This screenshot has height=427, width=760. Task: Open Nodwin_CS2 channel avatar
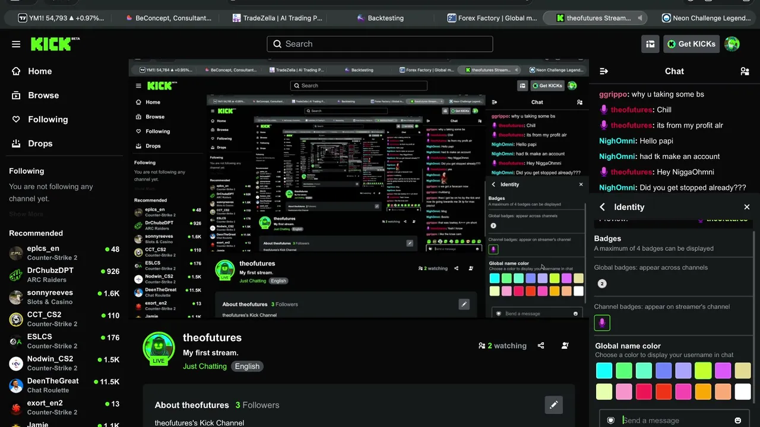pyautogui.click(x=16, y=364)
